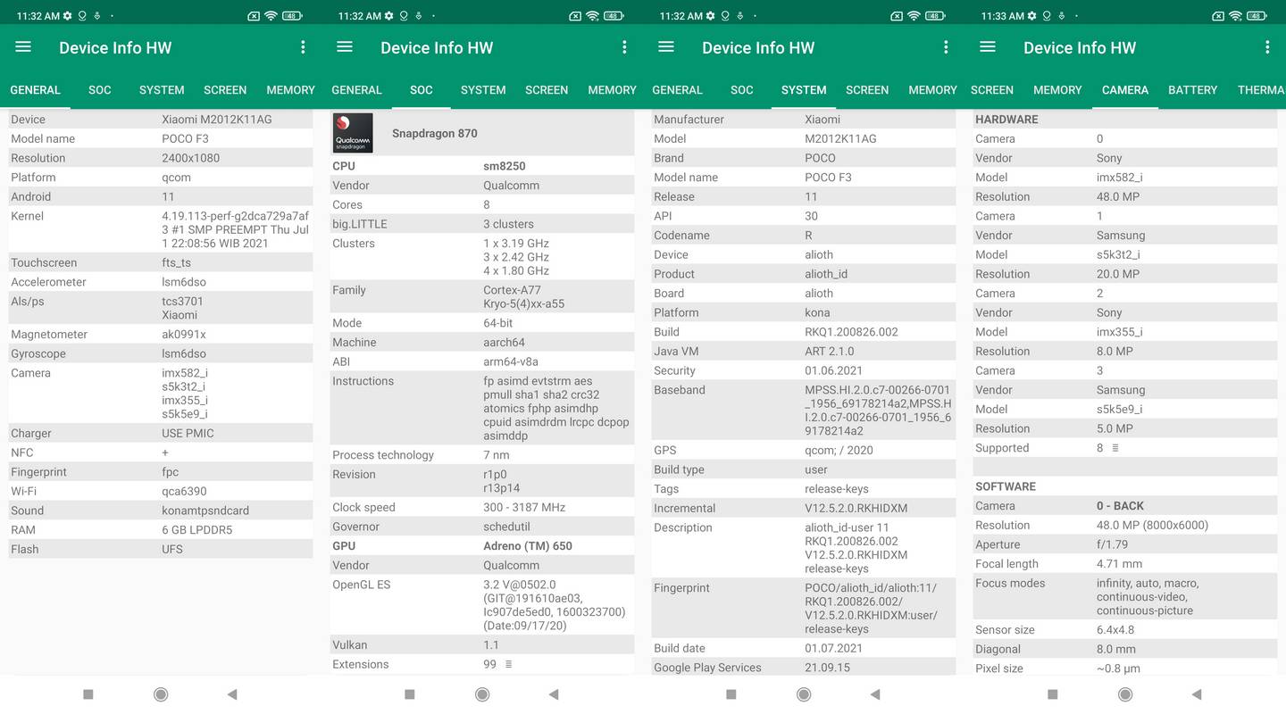Open hamburger menu in the SoC-tab screenshot
Screen dimensions: 1286x714
(x=345, y=47)
